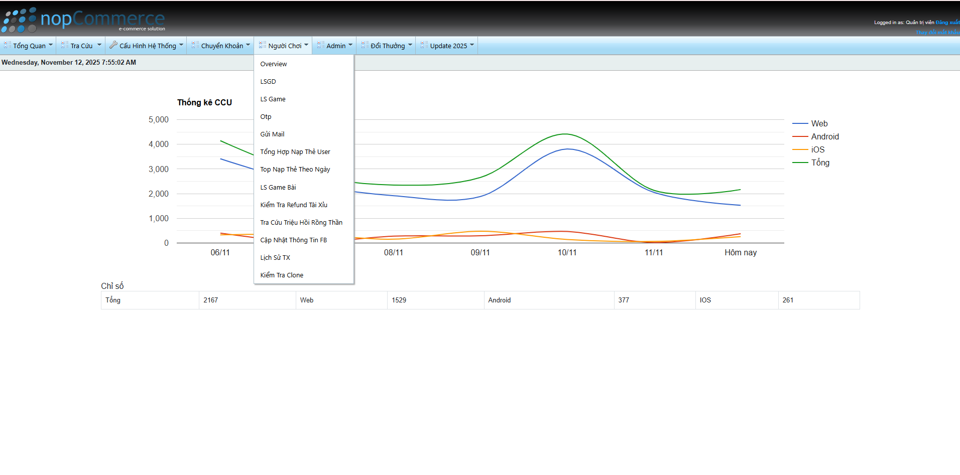Image resolution: width=960 pixels, height=475 pixels.
Task: Click the nopCommerce logo
Action: [x=83, y=20]
